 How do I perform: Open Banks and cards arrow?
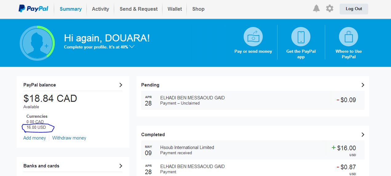click(121, 166)
